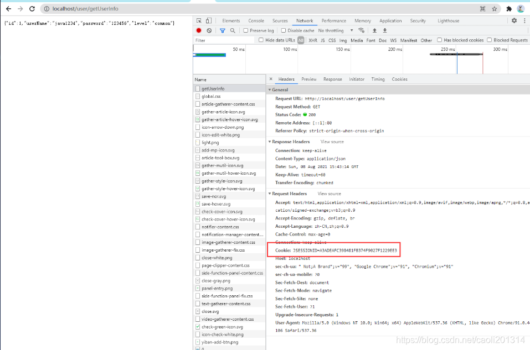Open the Performance panel
The height and width of the screenshot is (350, 530).
pyautogui.click(x=334, y=20)
